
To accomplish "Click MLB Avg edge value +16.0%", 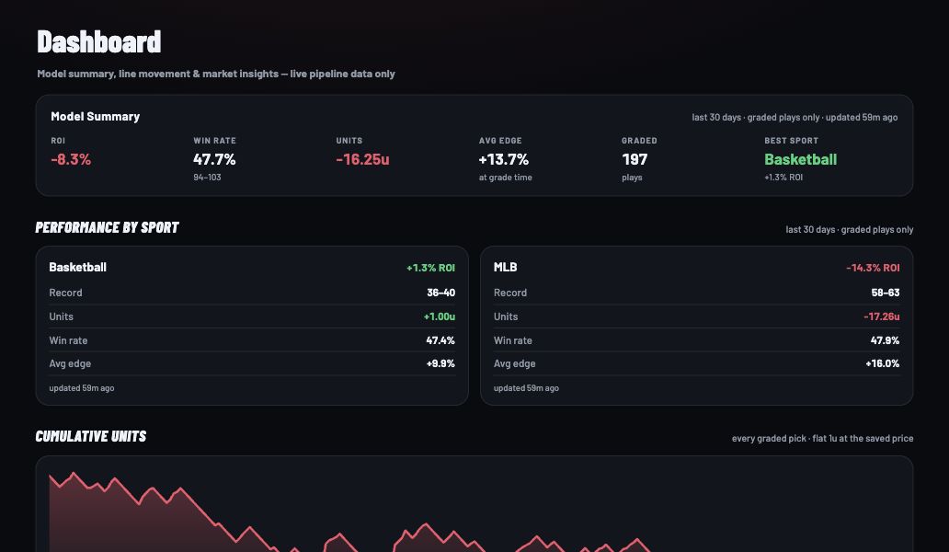I will tap(883, 363).
